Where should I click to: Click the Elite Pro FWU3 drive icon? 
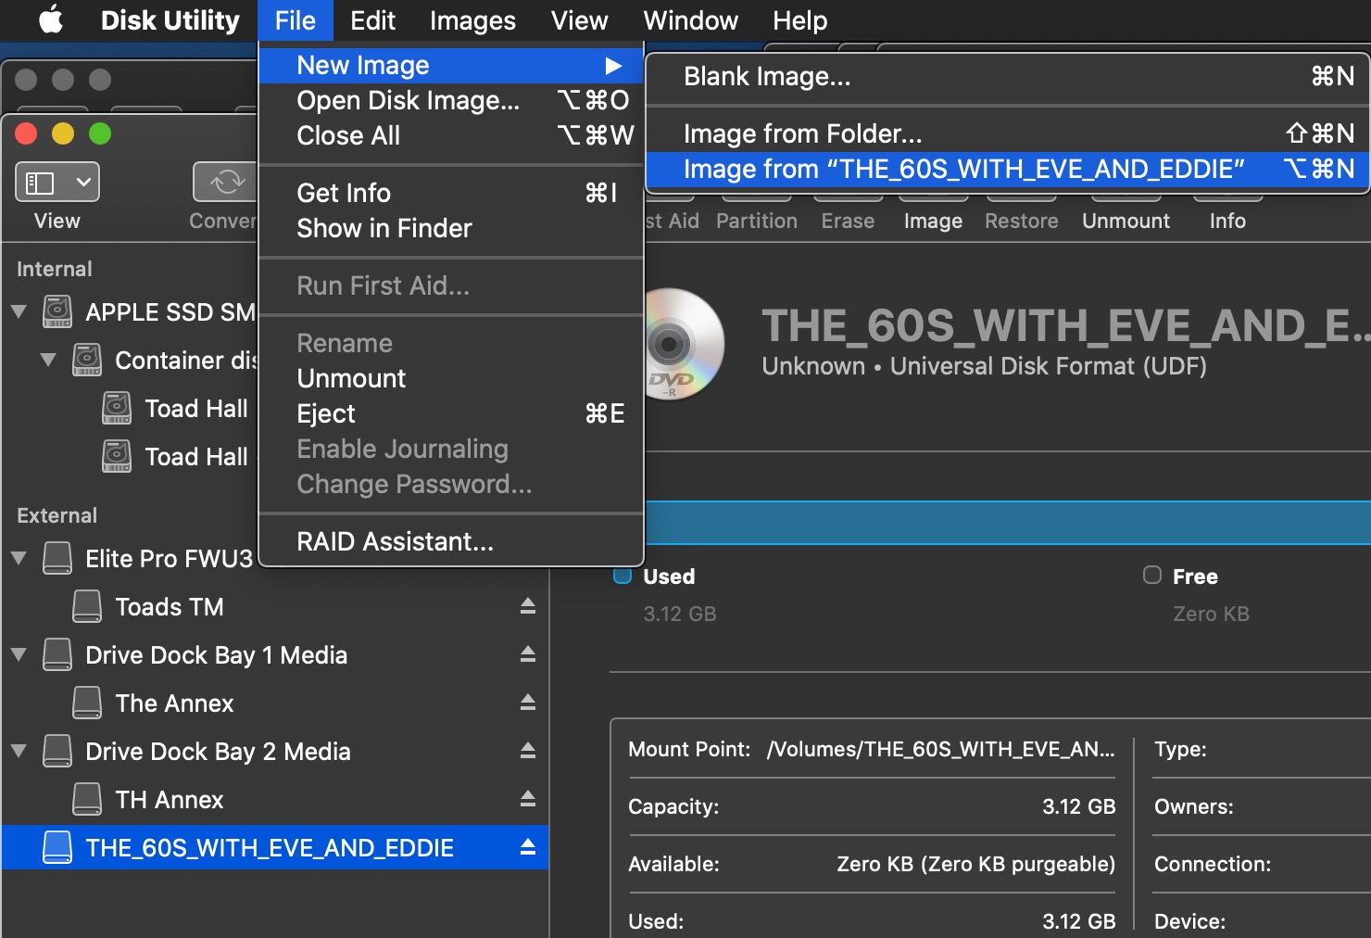(57, 559)
